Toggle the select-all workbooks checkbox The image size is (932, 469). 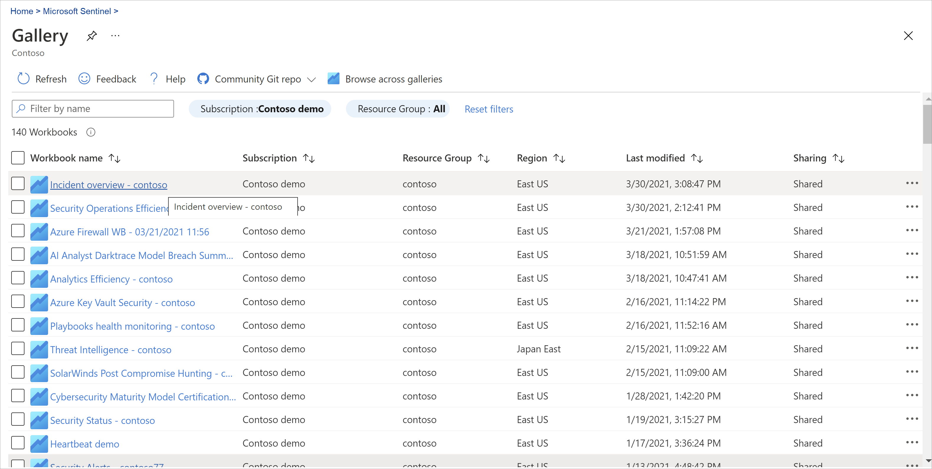(x=18, y=158)
